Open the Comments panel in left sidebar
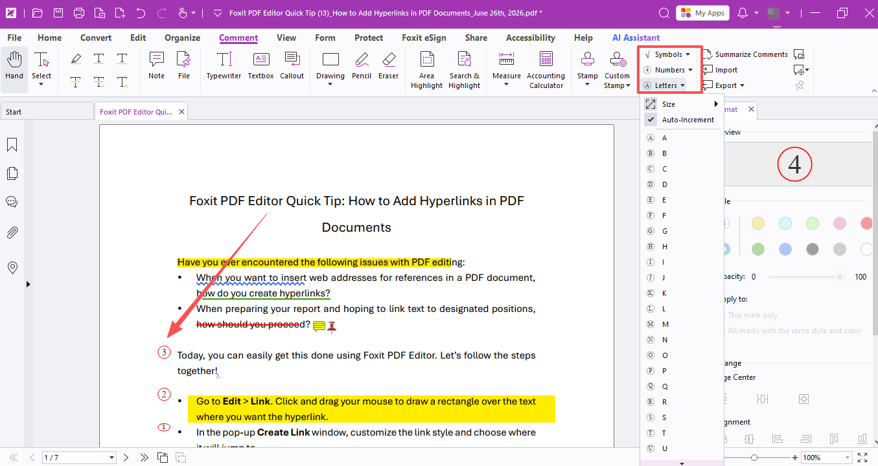The height and width of the screenshot is (466, 878). click(x=12, y=202)
